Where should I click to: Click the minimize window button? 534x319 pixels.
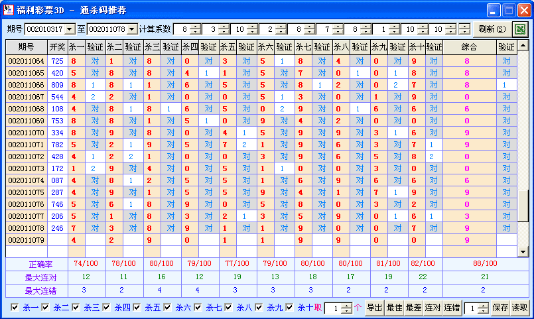coord(493,10)
